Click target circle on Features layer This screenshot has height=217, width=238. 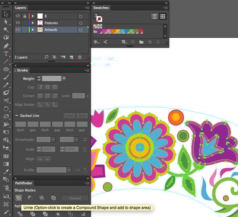click(81, 23)
